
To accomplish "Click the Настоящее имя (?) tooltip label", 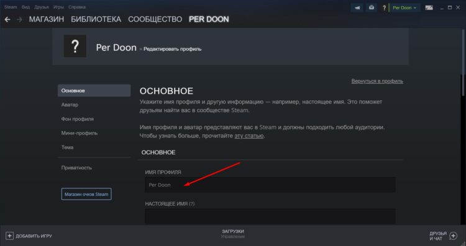I will click(170, 204).
